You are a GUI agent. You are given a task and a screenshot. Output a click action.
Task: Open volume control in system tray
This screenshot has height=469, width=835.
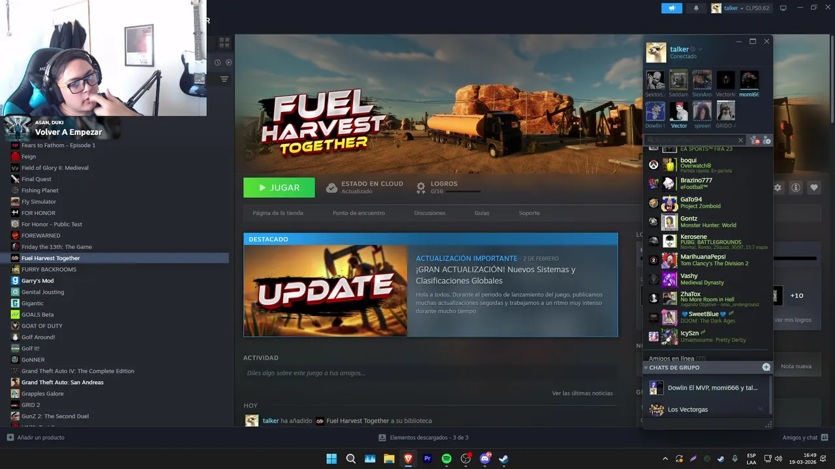(x=778, y=459)
